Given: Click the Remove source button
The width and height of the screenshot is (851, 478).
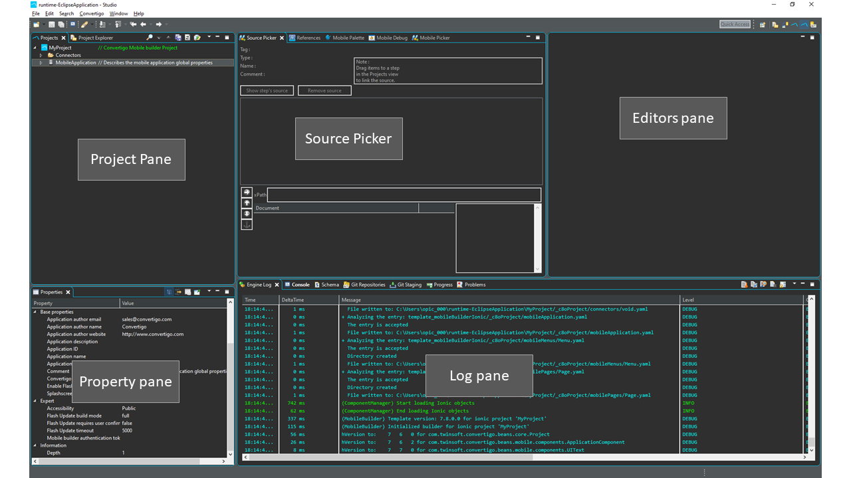Looking at the screenshot, I should (x=324, y=90).
